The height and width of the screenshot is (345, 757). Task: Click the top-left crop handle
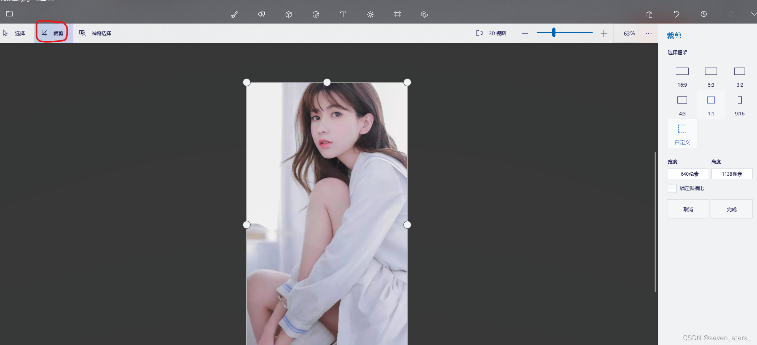pyautogui.click(x=247, y=82)
